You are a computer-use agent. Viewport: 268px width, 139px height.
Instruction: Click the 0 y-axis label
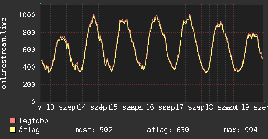pos(33,102)
